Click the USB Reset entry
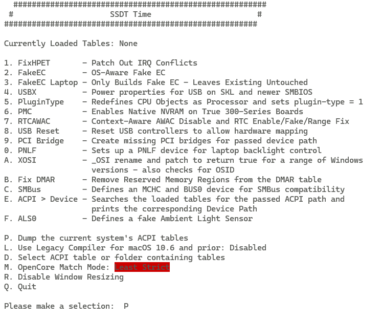Screen dimensions: 383x320 click(x=156, y=131)
